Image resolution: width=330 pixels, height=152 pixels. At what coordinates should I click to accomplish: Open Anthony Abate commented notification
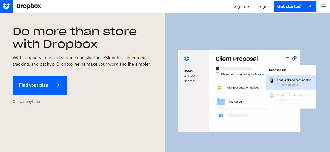[x=291, y=99]
